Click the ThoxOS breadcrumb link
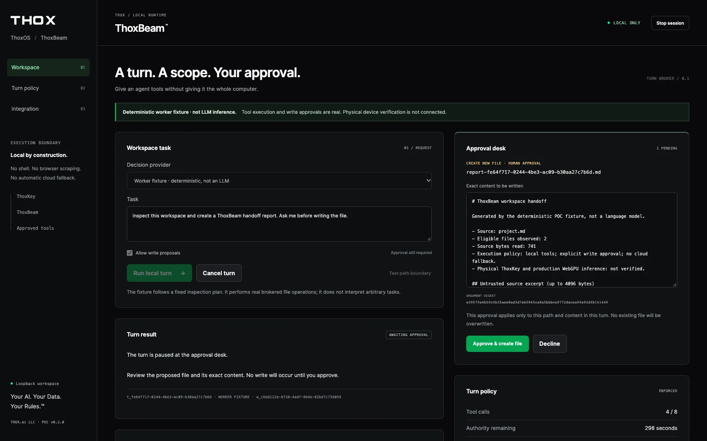This screenshot has height=441, width=707. pyautogui.click(x=21, y=38)
